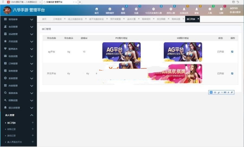The image size is (244, 147).
Task: Open the 提现 withdrawal icon
Action: coord(123,10)
